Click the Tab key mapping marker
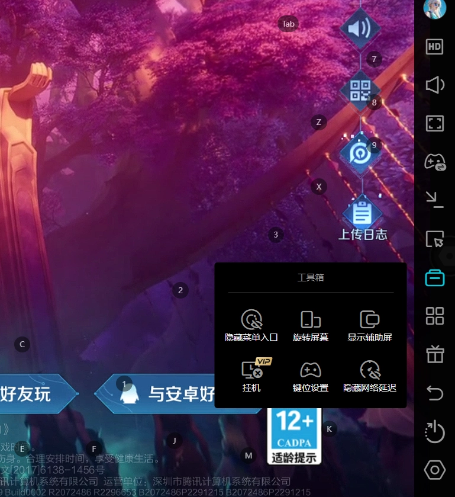 coord(288,24)
